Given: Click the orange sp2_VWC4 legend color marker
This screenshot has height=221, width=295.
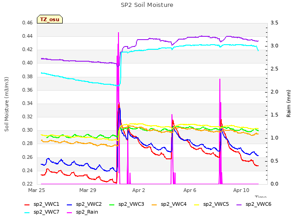Looking at the screenshot, I should [154, 204].
